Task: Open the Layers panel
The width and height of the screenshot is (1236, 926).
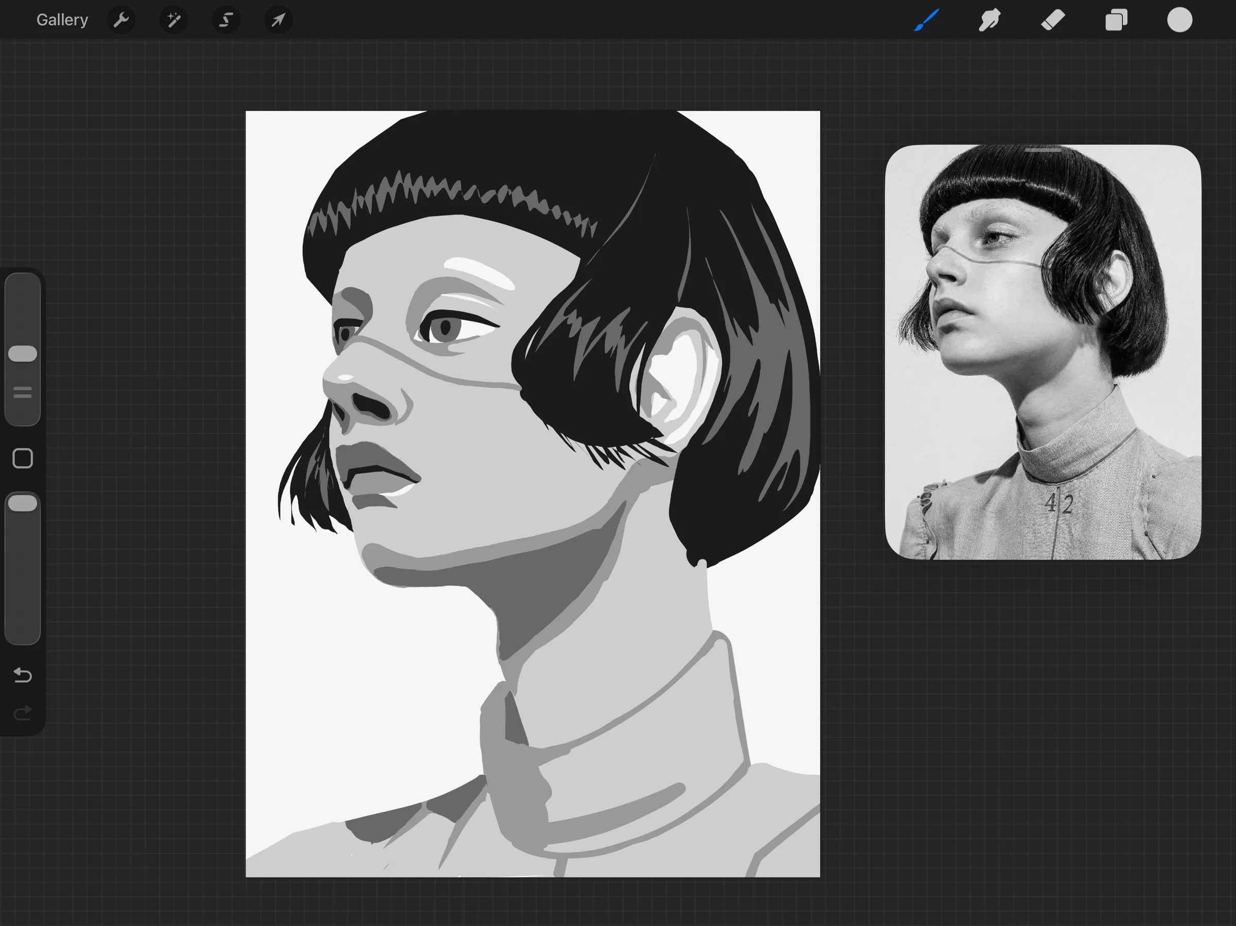Action: [1117, 20]
